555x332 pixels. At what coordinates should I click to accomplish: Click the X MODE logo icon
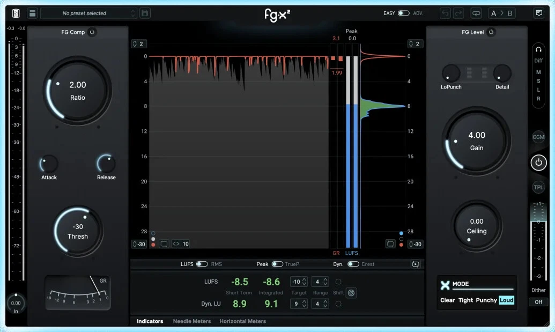445,285
